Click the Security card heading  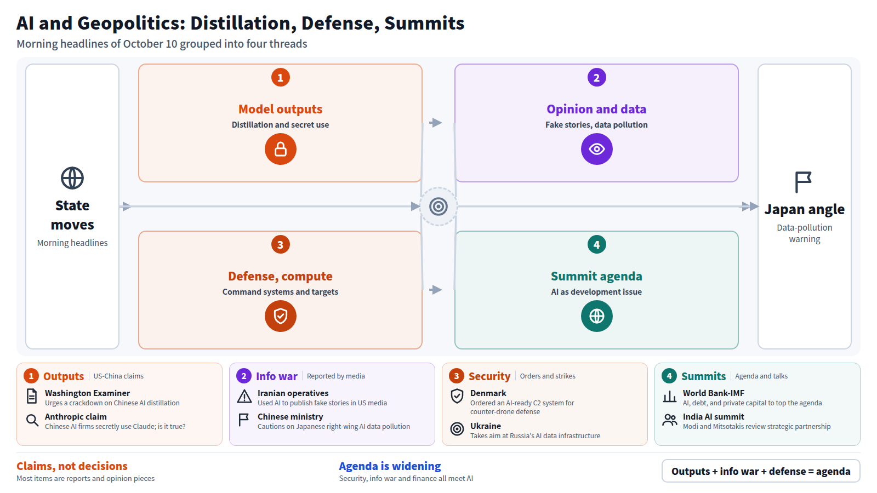(489, 376)
